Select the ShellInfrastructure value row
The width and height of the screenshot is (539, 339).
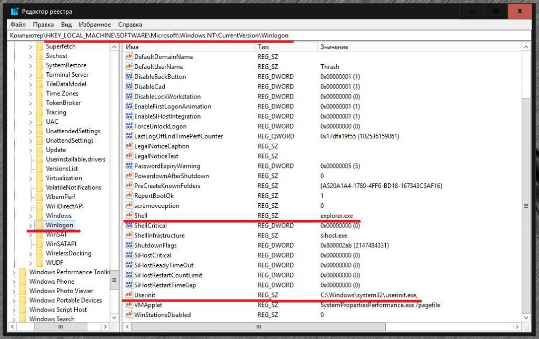click(x=322, y=235)
